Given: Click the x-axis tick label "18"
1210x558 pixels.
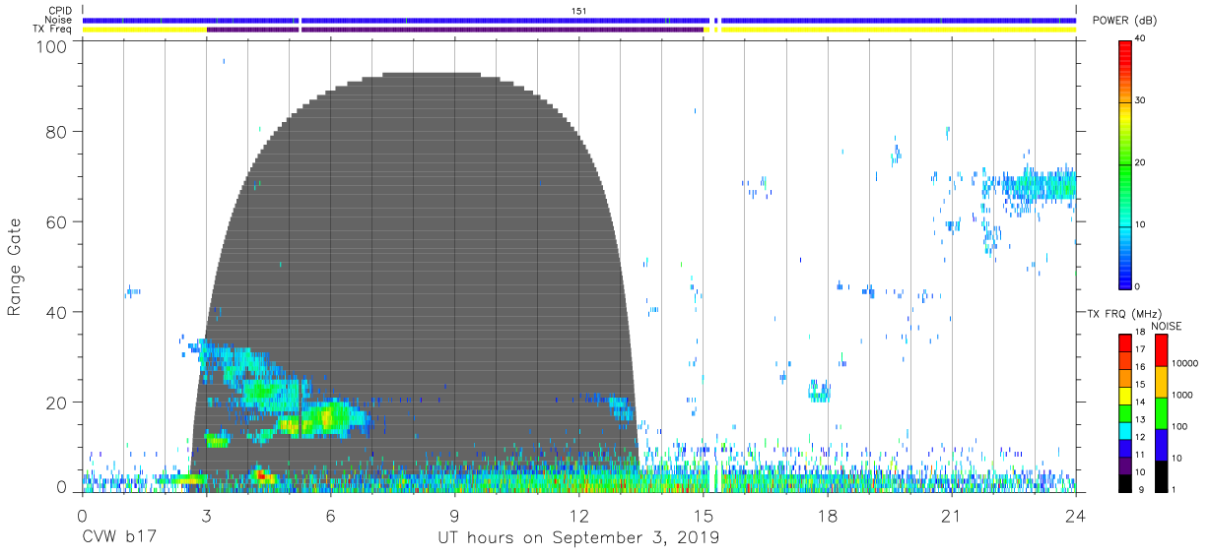Looking at the screenshot, I should 828,516.
